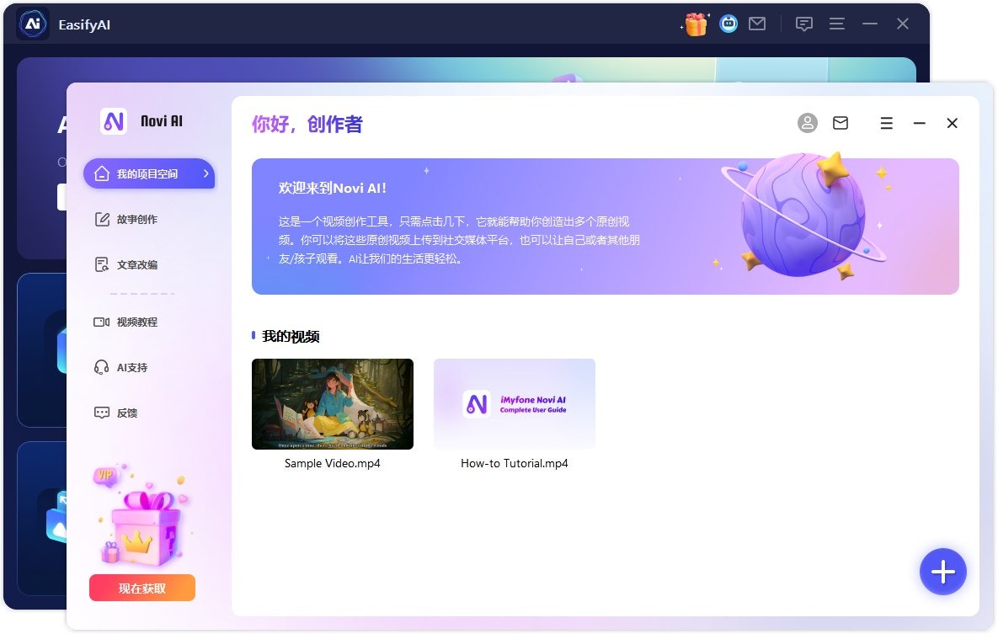Viewport: 998px width, 634px height.
Task: Close the EasifyAI background window
Action: point(903,24)
